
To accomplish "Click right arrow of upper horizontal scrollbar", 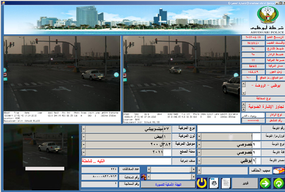I will coord(194,170).
